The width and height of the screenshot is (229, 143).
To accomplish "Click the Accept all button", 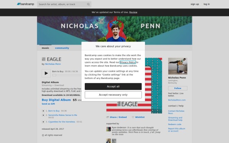I will point(113,87).
